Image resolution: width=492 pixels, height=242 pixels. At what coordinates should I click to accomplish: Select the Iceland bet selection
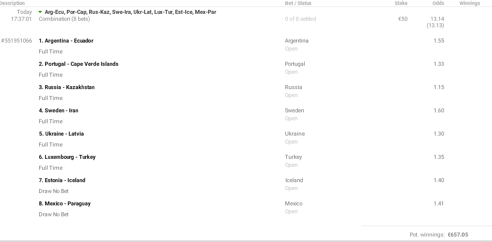(294, 180)
